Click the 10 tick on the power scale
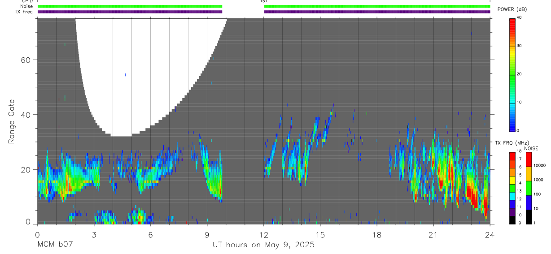551x254 pixels. (520, 102)
